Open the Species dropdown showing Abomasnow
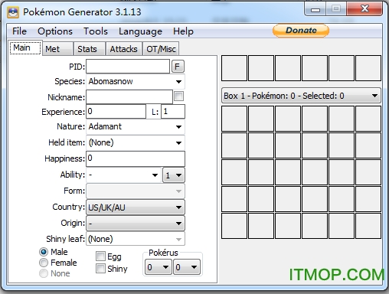Screen dimensions: 389x294 click(x=136, y=81)
